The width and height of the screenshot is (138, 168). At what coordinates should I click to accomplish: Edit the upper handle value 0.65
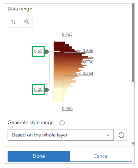coord(38,51)
